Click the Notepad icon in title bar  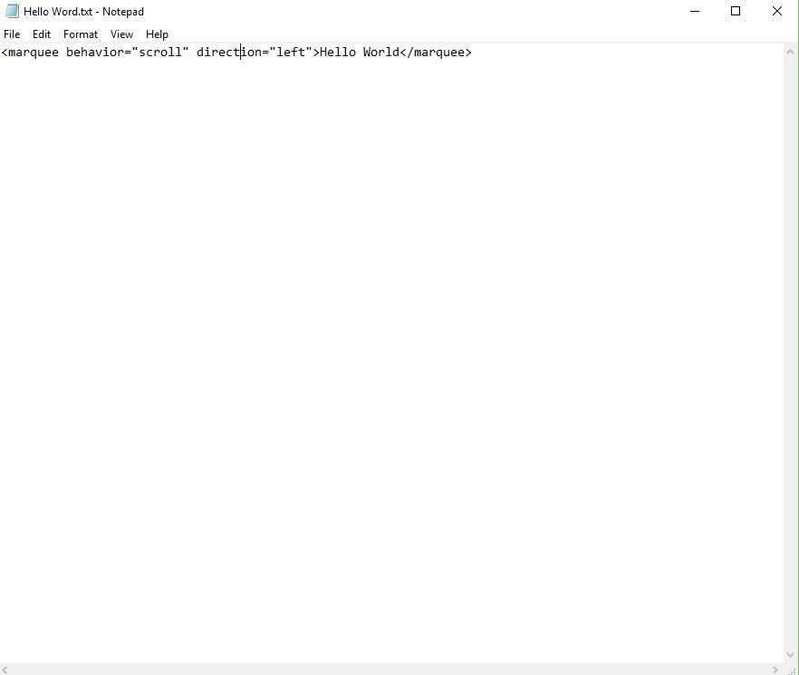[x=12, y=11]
